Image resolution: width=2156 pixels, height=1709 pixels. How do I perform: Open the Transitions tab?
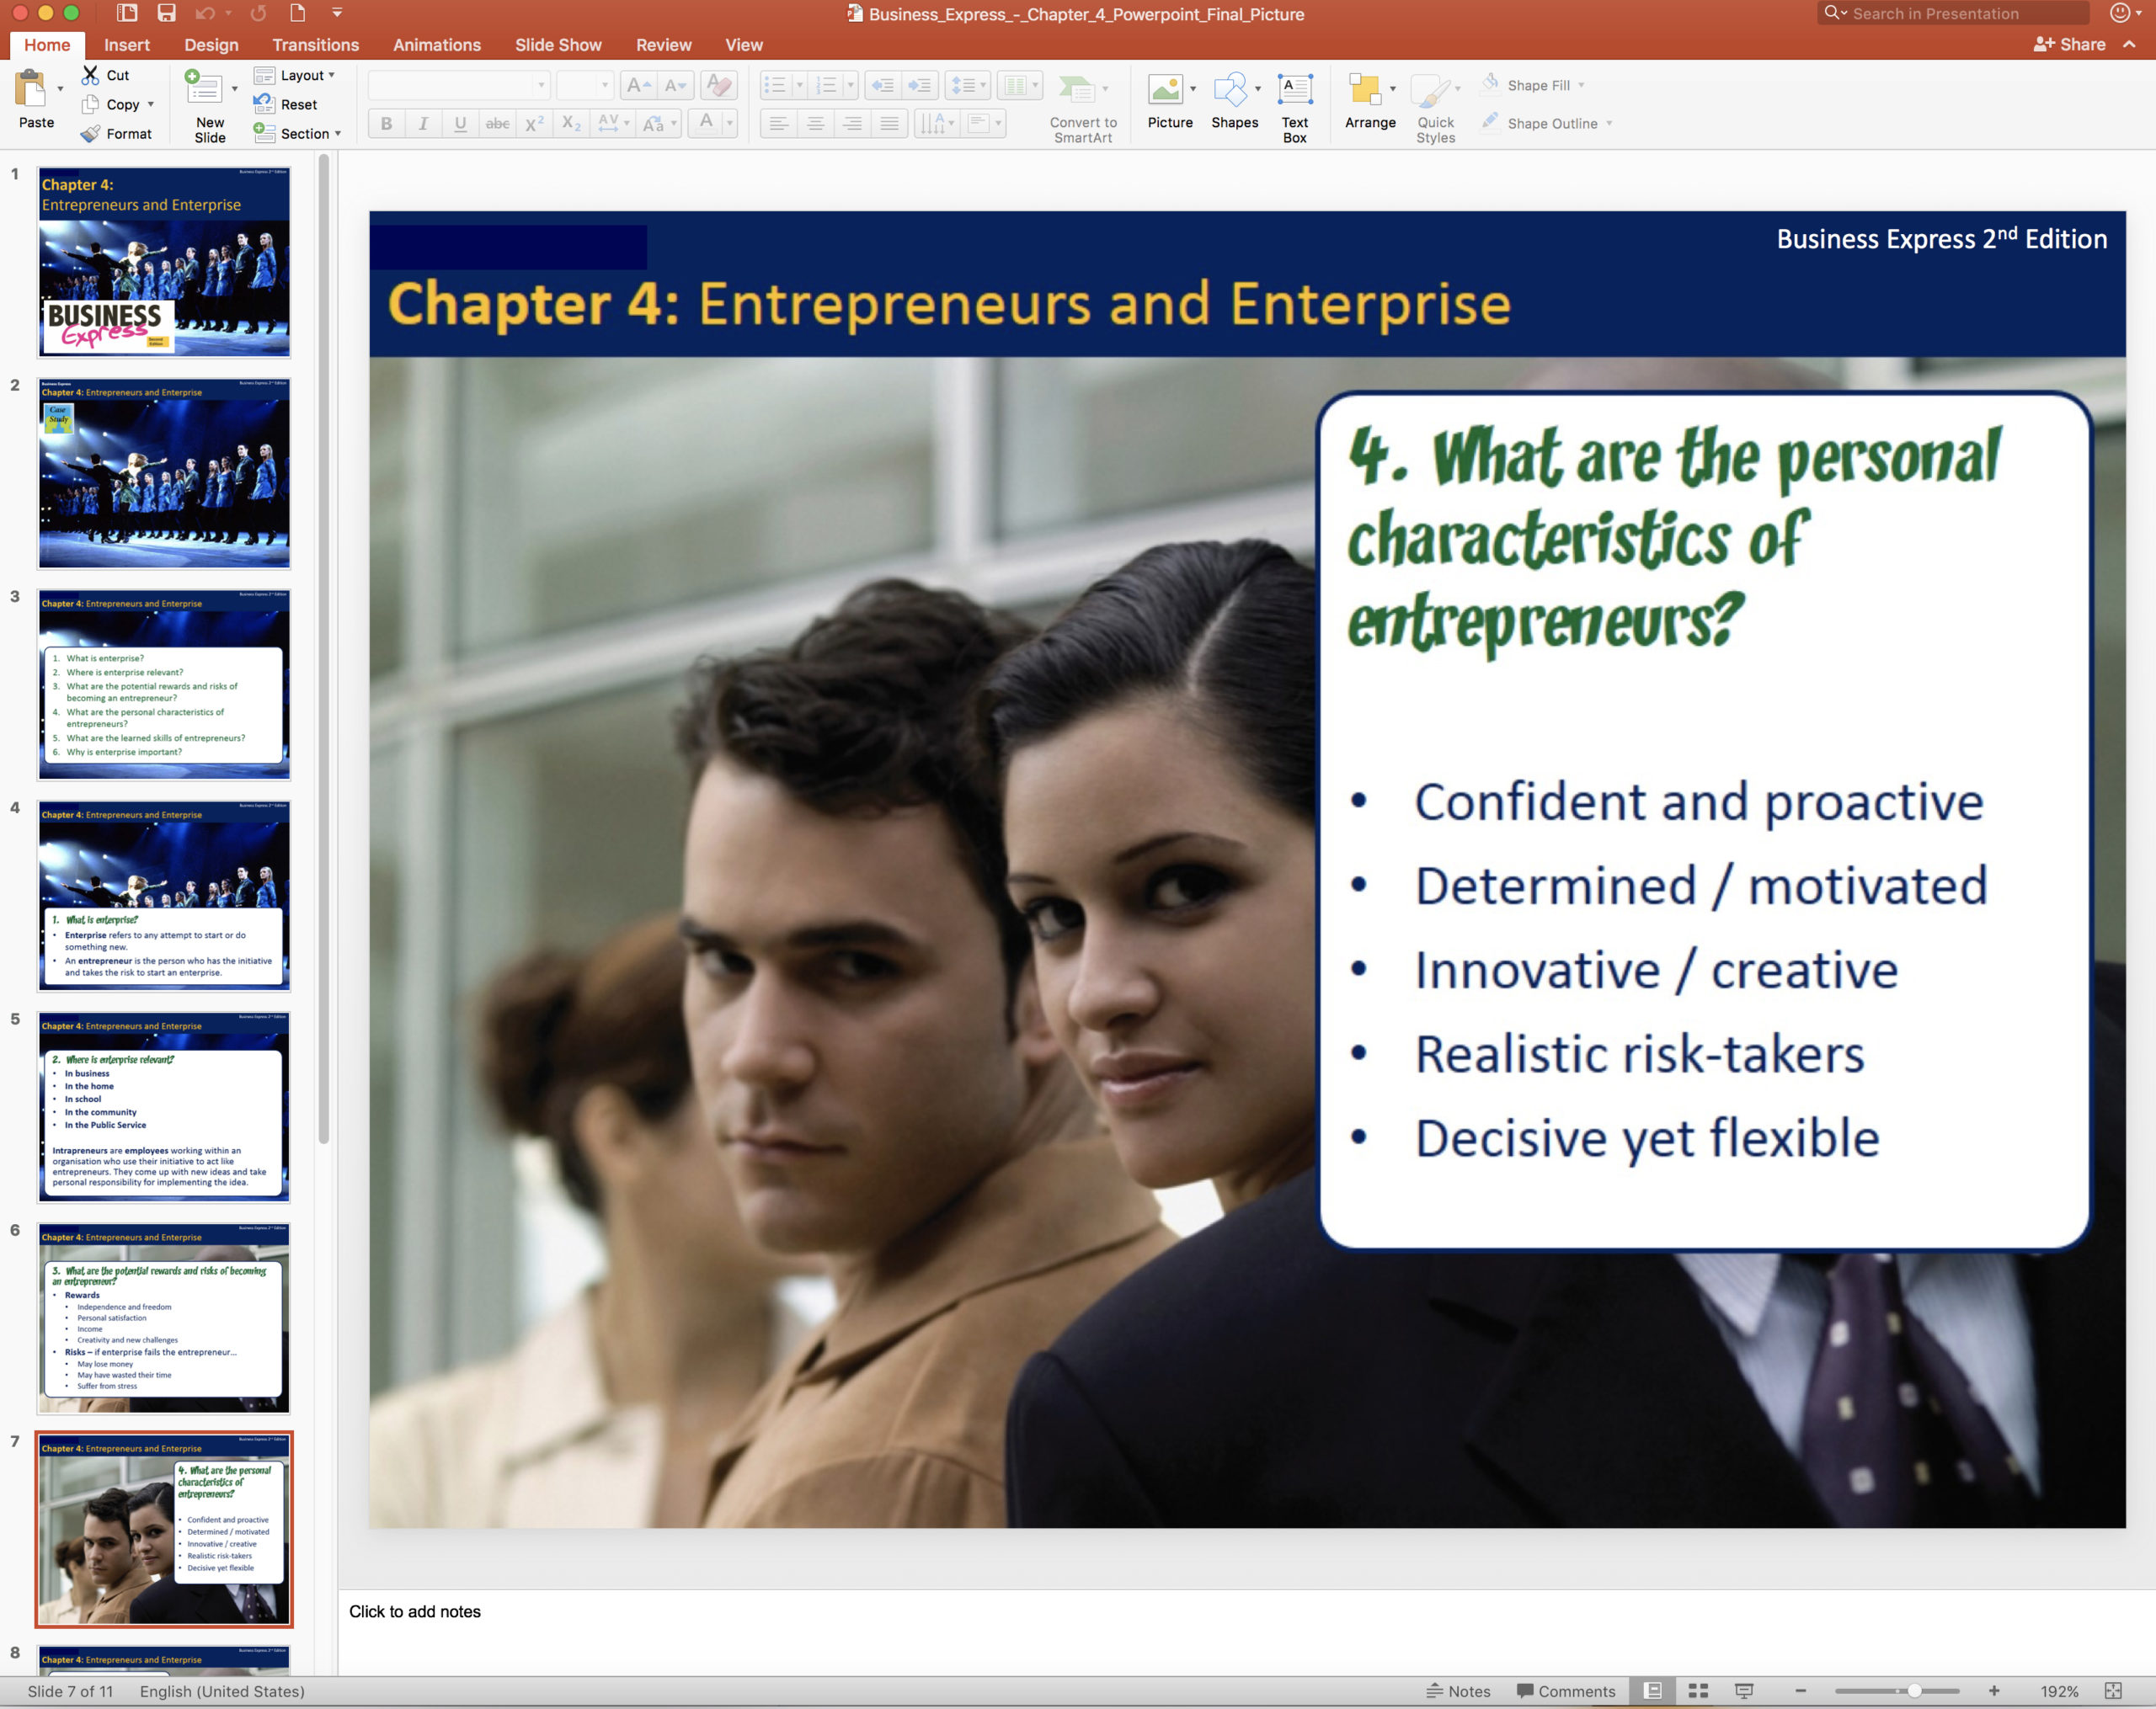click(315, 45)
